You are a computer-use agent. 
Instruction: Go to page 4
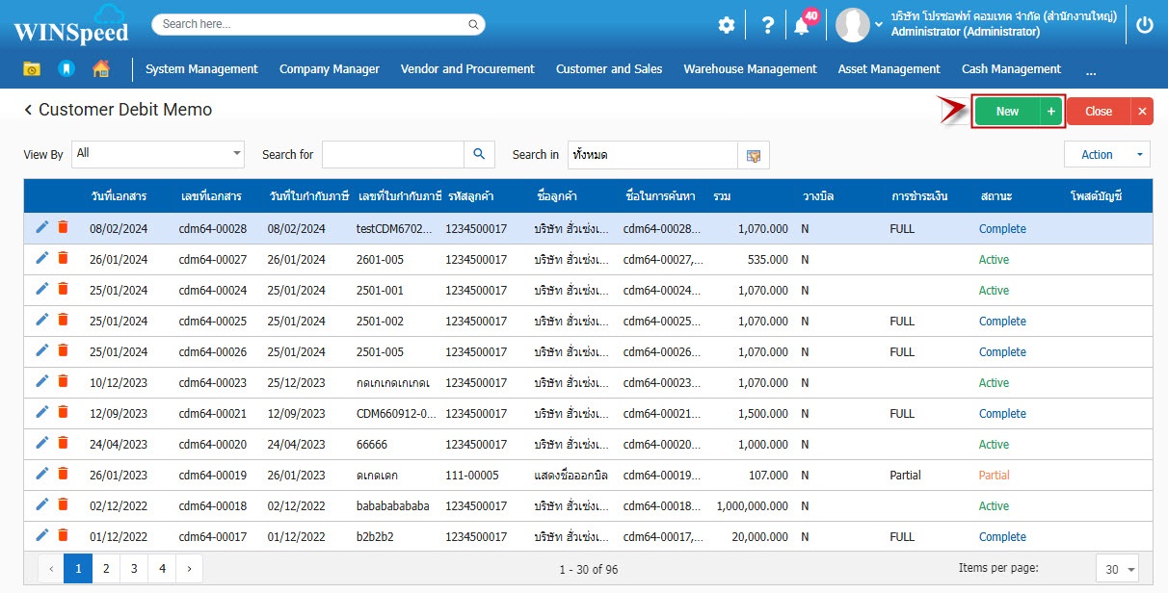click(162, 569)
